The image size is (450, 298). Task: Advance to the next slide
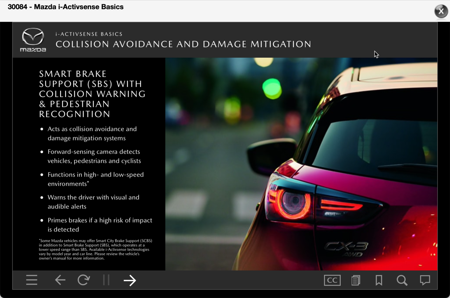tap(130, 280)
